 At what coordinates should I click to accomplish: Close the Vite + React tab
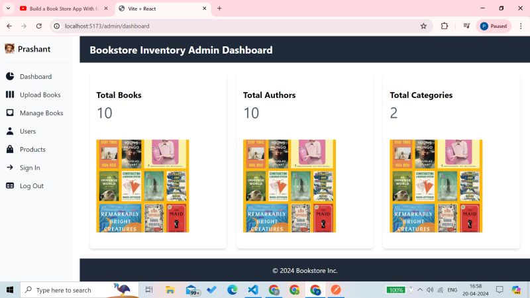[x=205, y=9]
